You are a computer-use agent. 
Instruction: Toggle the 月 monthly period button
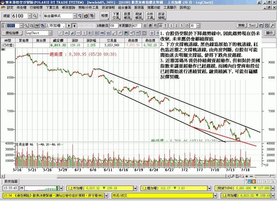point(155,26)
